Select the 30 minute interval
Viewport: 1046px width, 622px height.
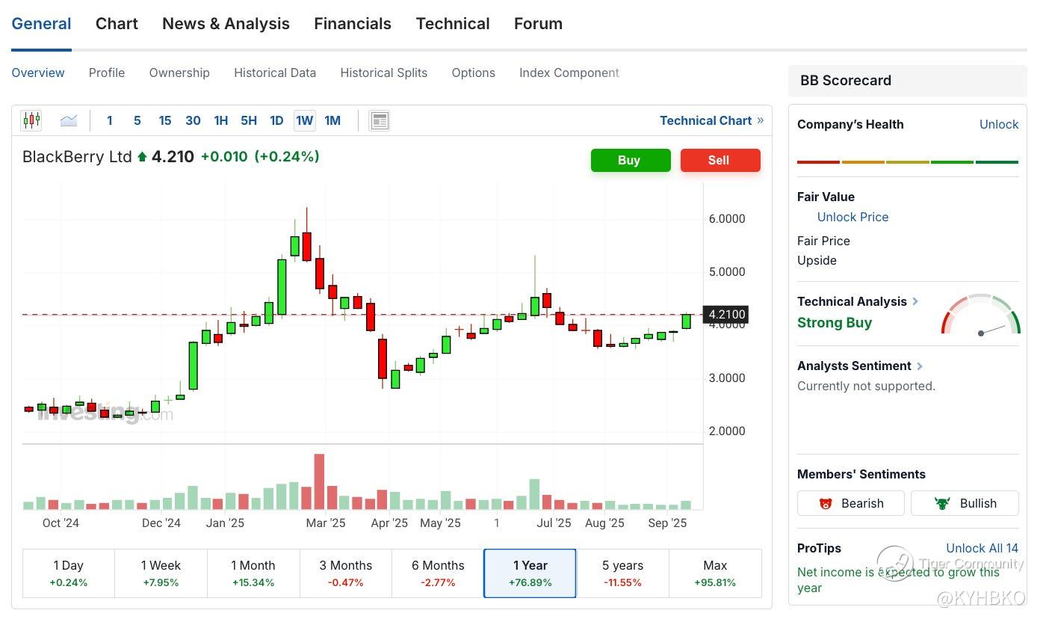pos(193,120)
